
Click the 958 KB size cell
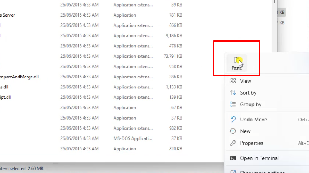[176, 66]
